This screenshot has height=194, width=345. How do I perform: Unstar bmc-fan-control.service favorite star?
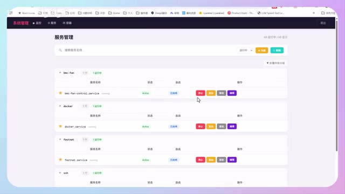60,93
